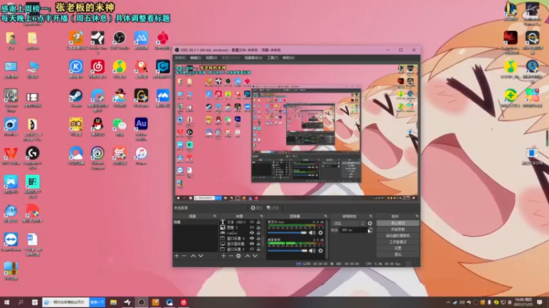Open the 淡出 transition dropdown

[x=349, y=223]
